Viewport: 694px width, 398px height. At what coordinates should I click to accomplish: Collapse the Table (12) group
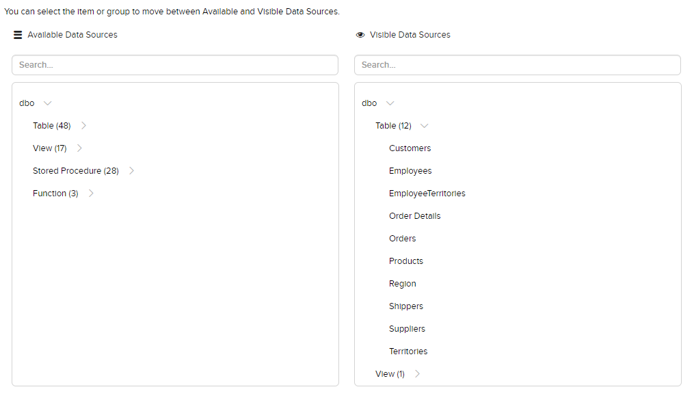tap(425, 126)
